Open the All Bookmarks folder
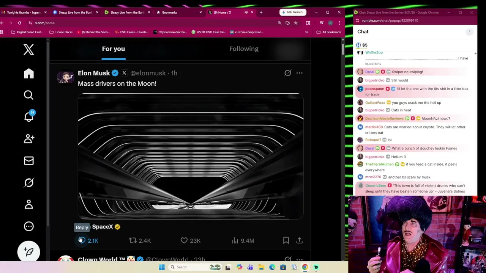 (x=329, y=32)
